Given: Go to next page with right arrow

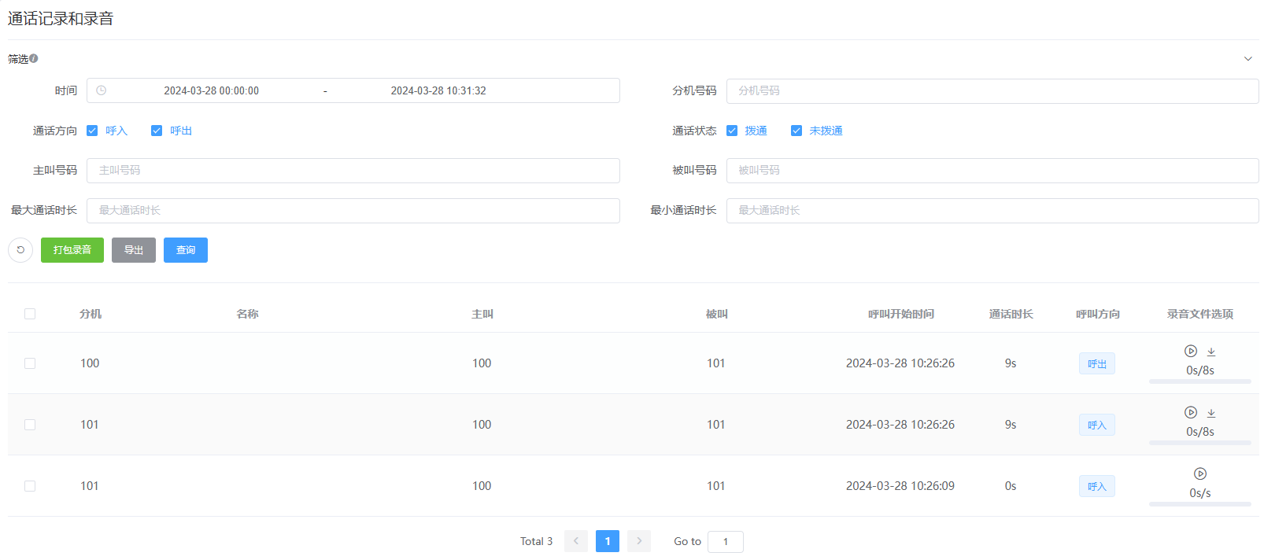Looking at the screenshot, I should (638, 541).
